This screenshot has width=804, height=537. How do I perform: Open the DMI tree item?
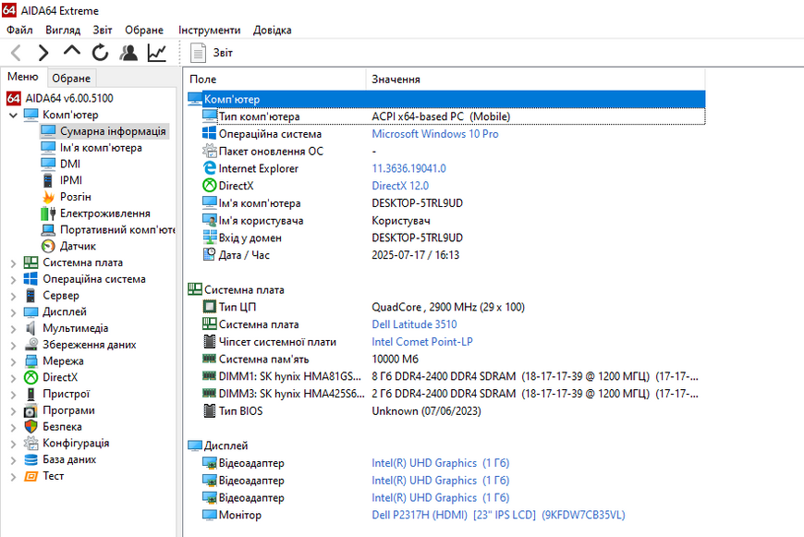click(x=70, y=165)
